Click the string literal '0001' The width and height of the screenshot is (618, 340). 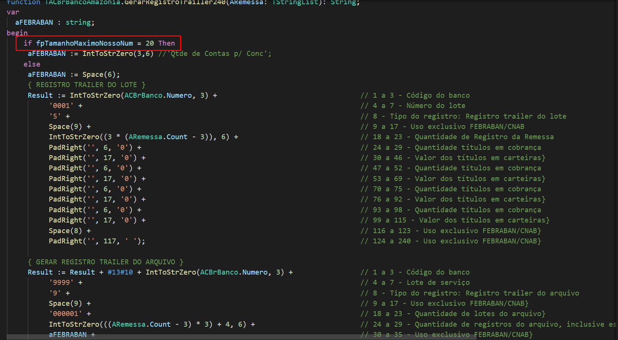pyautogui.click(x=61, y=106)
